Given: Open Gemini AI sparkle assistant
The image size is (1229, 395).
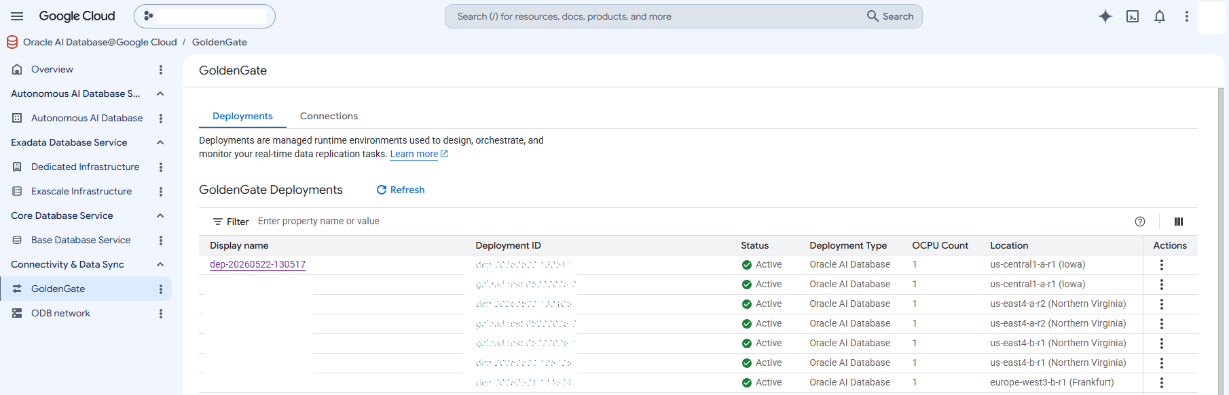Looking at the screenshot, I should click(x=1105, y=16).
